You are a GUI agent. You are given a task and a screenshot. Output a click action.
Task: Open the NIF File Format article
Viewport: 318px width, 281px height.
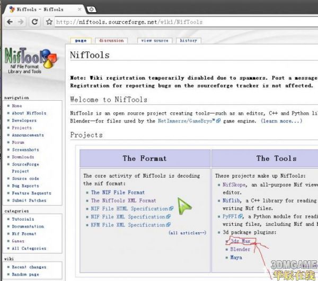coord(118,192)
